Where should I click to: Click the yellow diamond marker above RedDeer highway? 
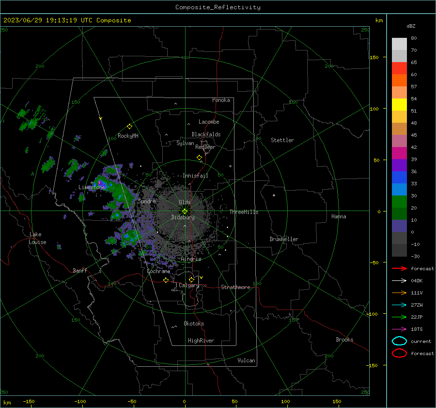200,158
